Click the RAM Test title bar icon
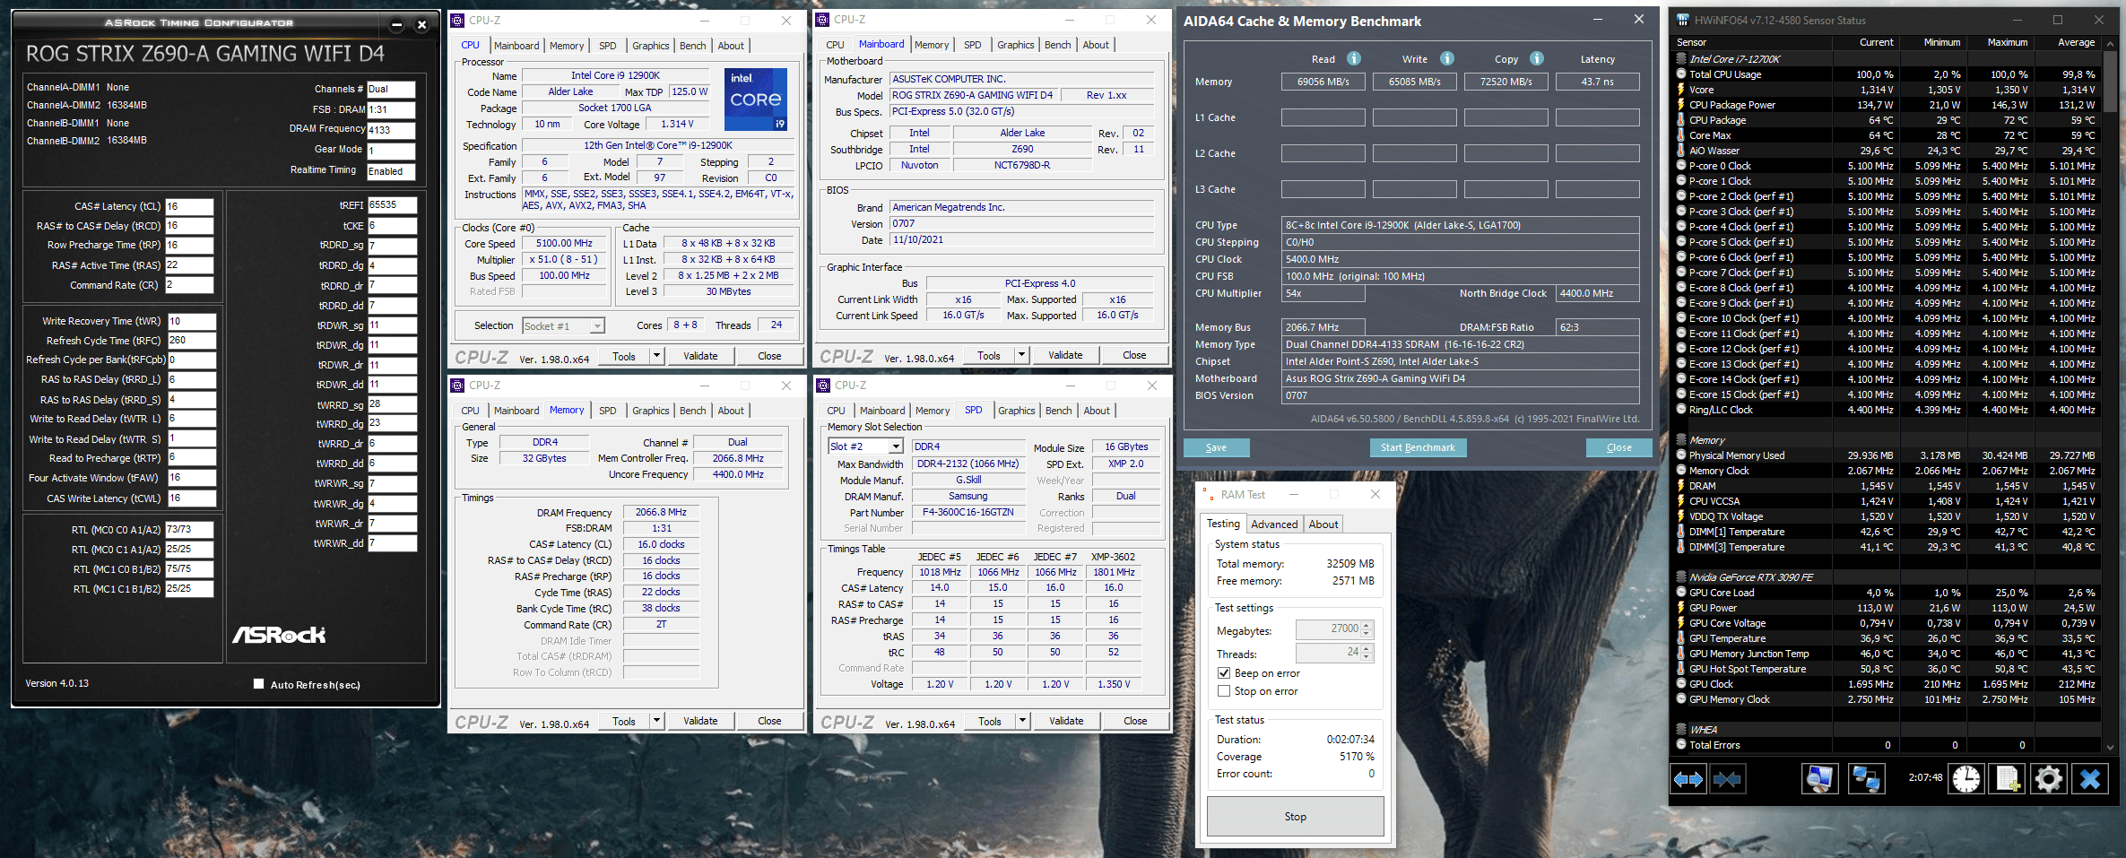The height and width of the screenshot is (858, 2126). pos(1207,494)
